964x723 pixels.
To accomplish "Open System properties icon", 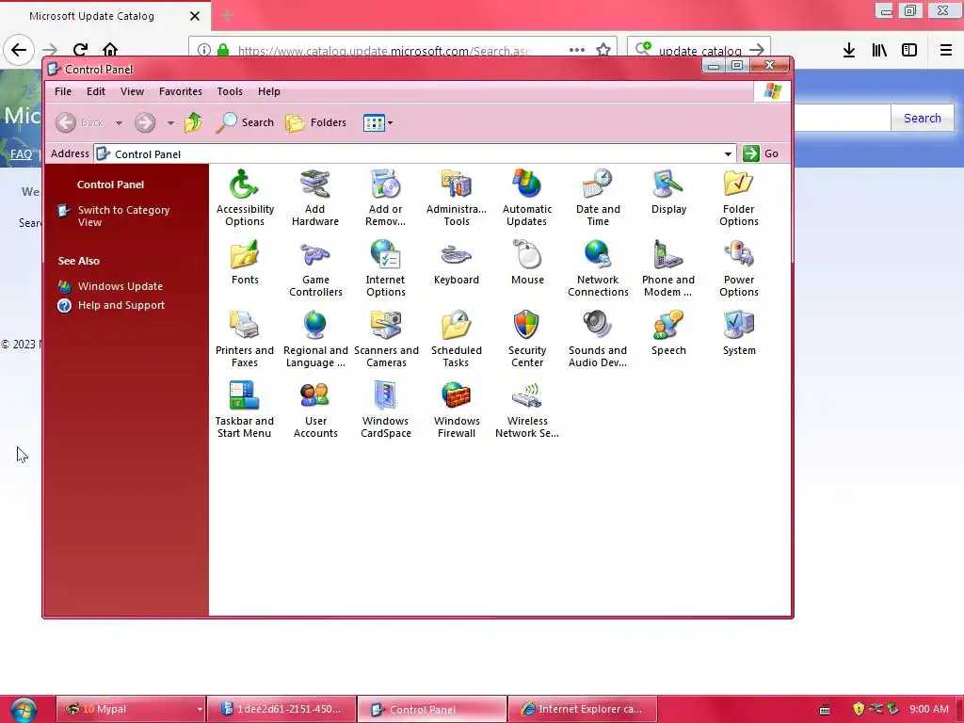I will (739, 332).
